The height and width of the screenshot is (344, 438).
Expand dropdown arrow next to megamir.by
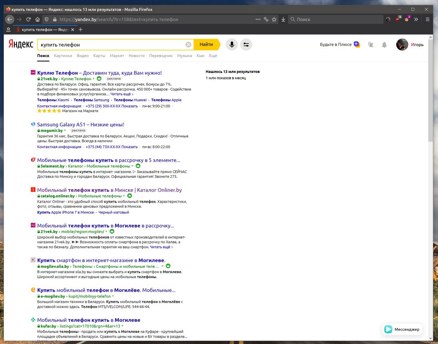click(x=65, y=131)
